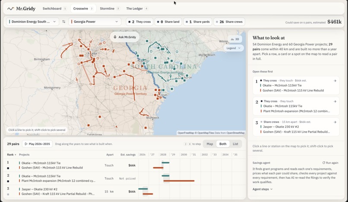The width and height of the screenshot is (348, 202).
Task: Click the sort arrow beside Rank header
Action: [15, 155]
